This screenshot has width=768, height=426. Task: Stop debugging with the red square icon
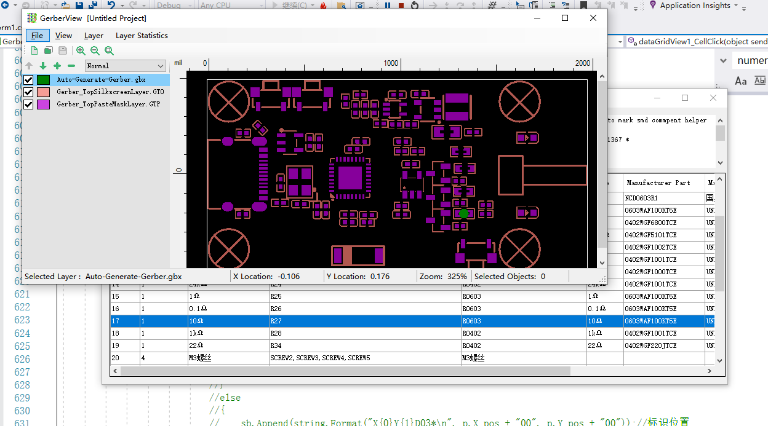[x=401, y=6]
